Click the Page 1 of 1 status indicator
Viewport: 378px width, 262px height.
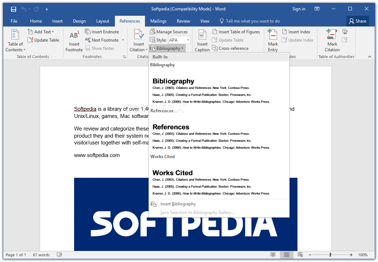pyautogui.click(x=16, y=255)
